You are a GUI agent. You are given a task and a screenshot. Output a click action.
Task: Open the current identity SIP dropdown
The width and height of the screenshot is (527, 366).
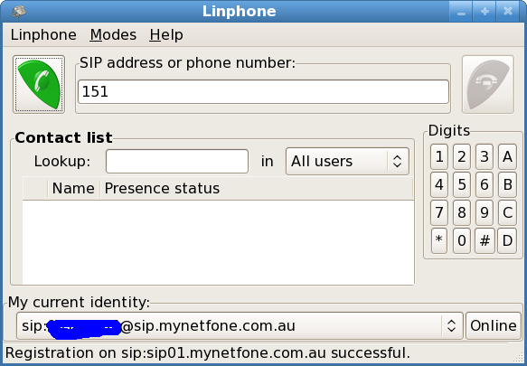240,325
